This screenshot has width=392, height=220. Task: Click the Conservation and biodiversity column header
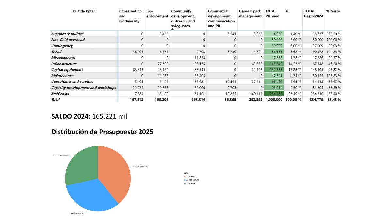[x=130, y=16]
